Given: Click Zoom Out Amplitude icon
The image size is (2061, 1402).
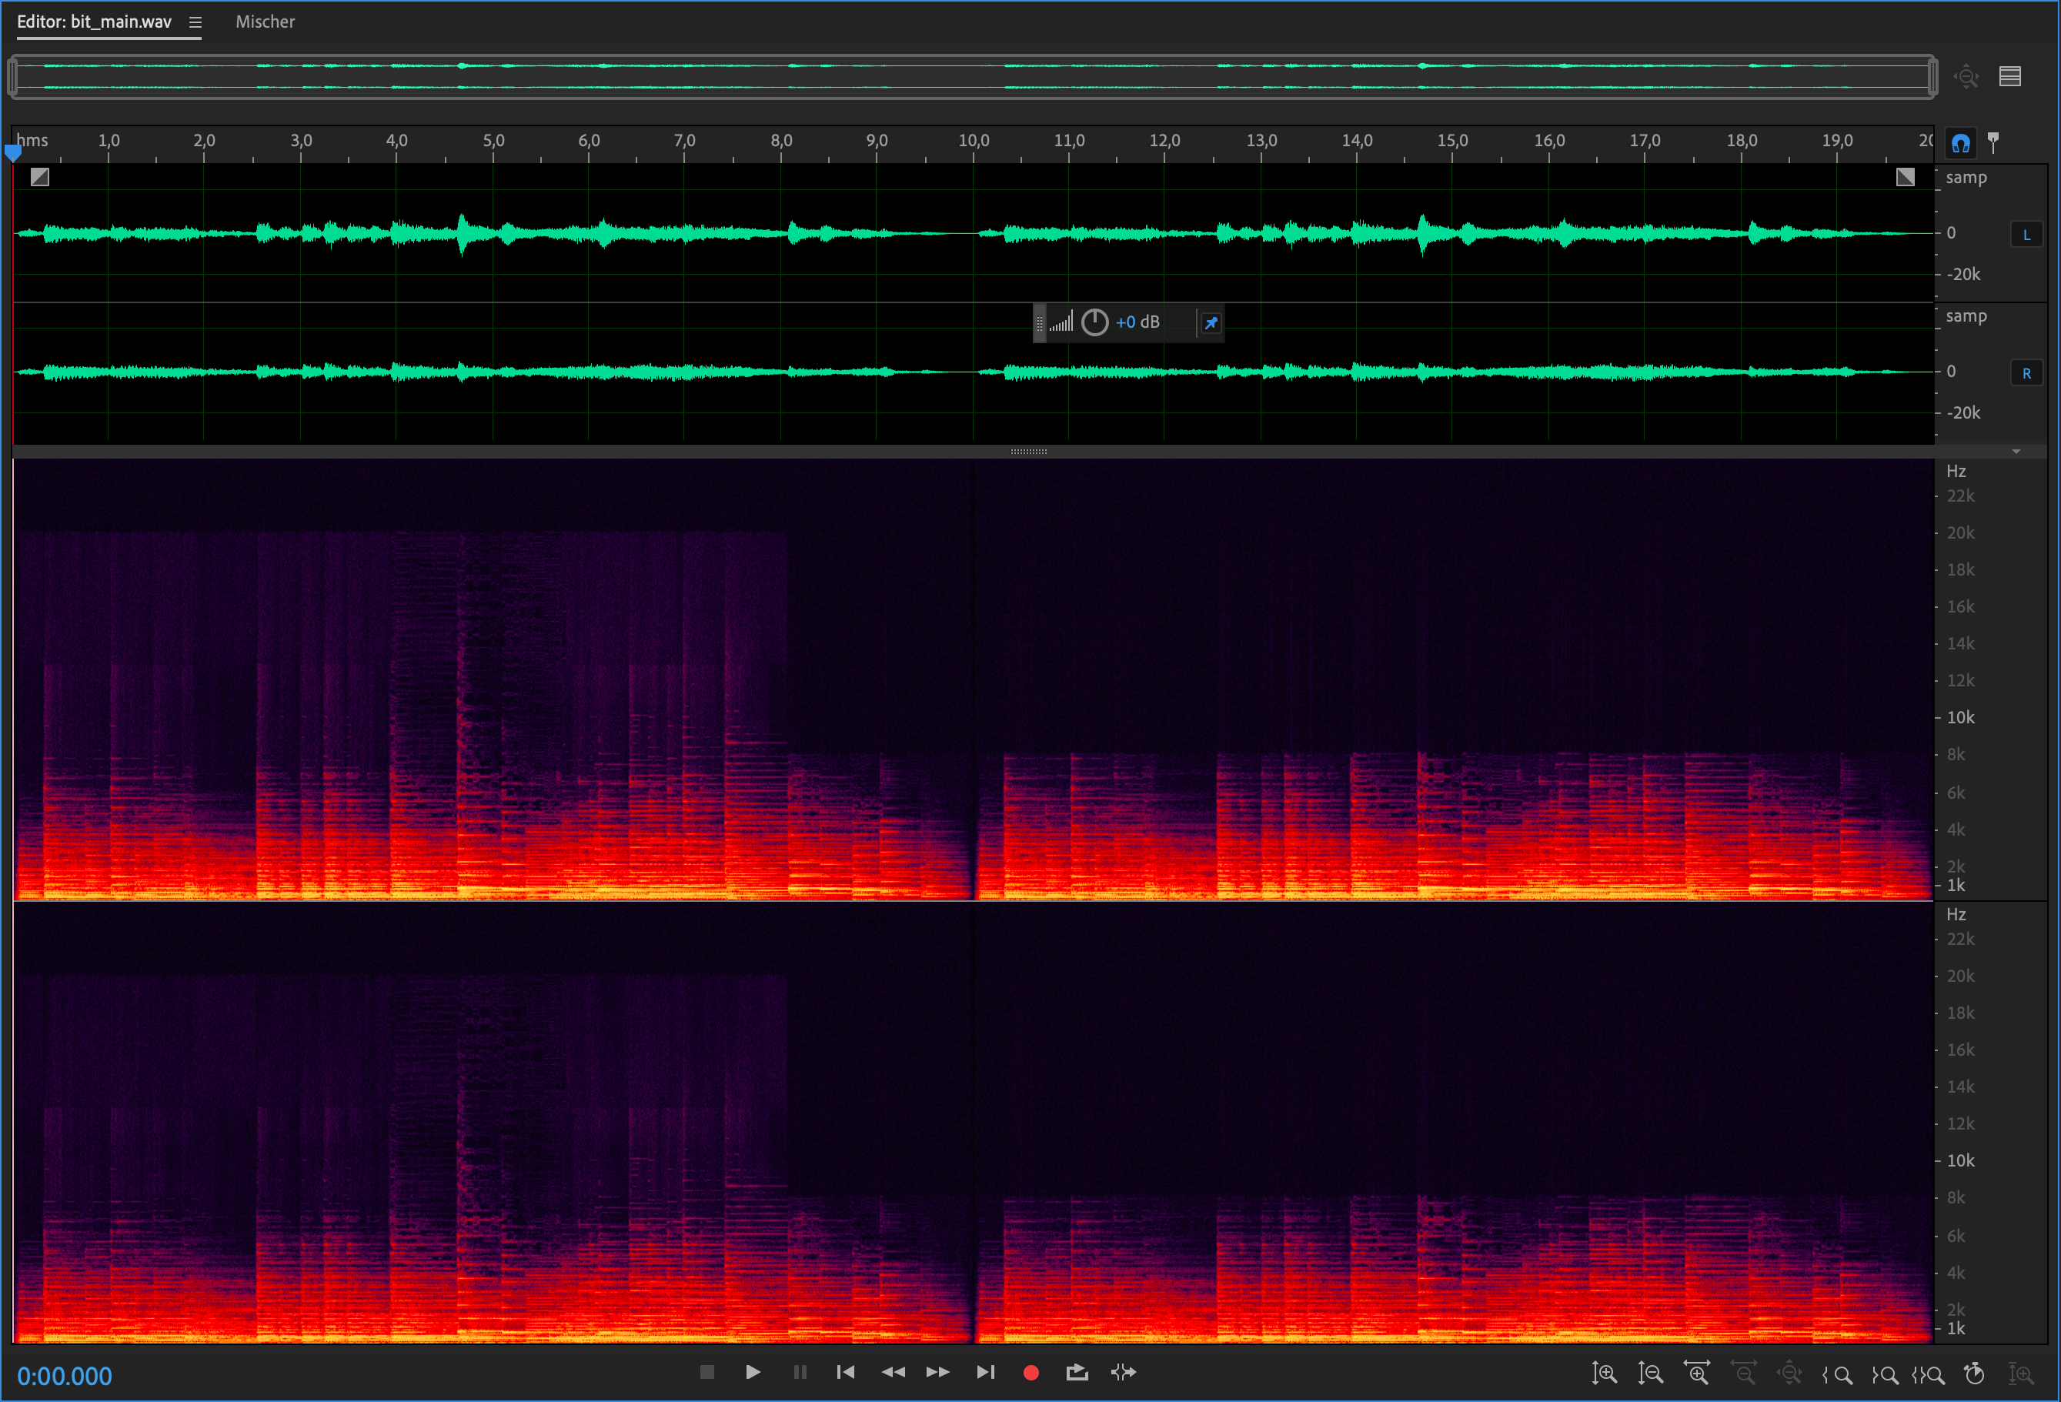Looking at the screenshot, I should 1650,1374.
